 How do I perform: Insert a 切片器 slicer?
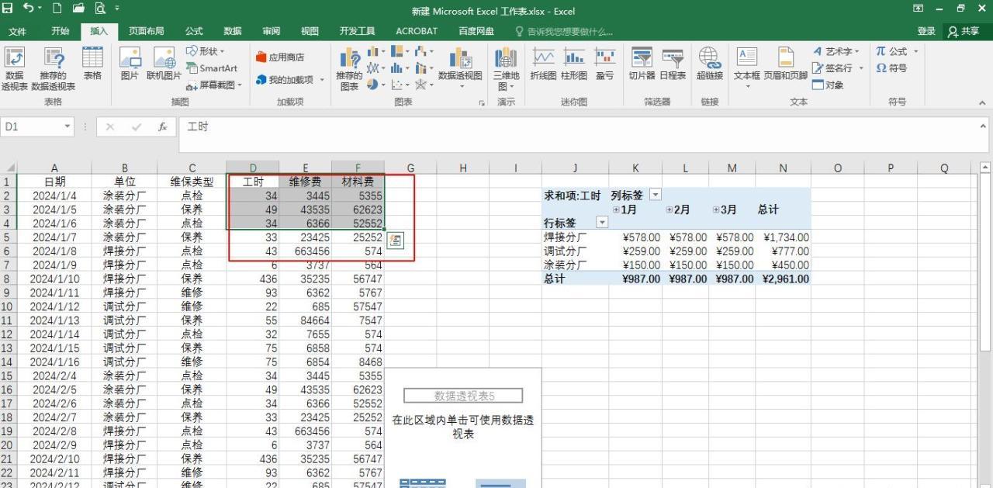point(642,64)
